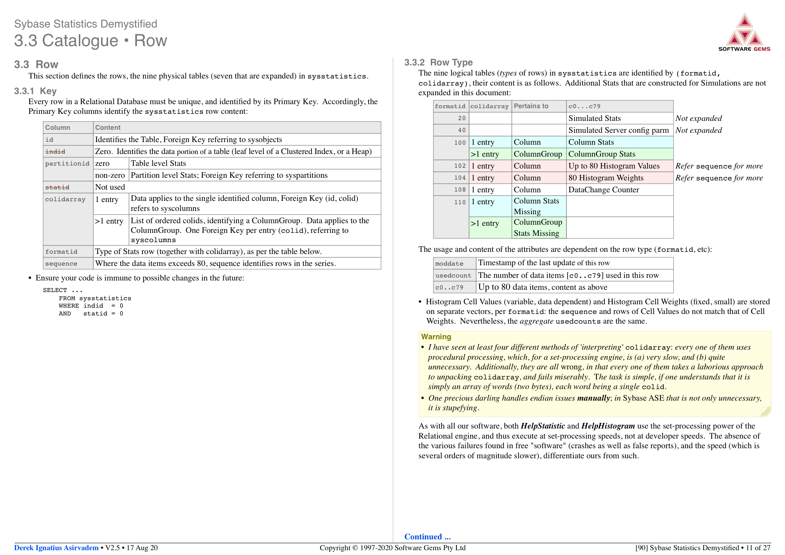Click the strikethrough "indid" row label

click(x=55, y=151)
